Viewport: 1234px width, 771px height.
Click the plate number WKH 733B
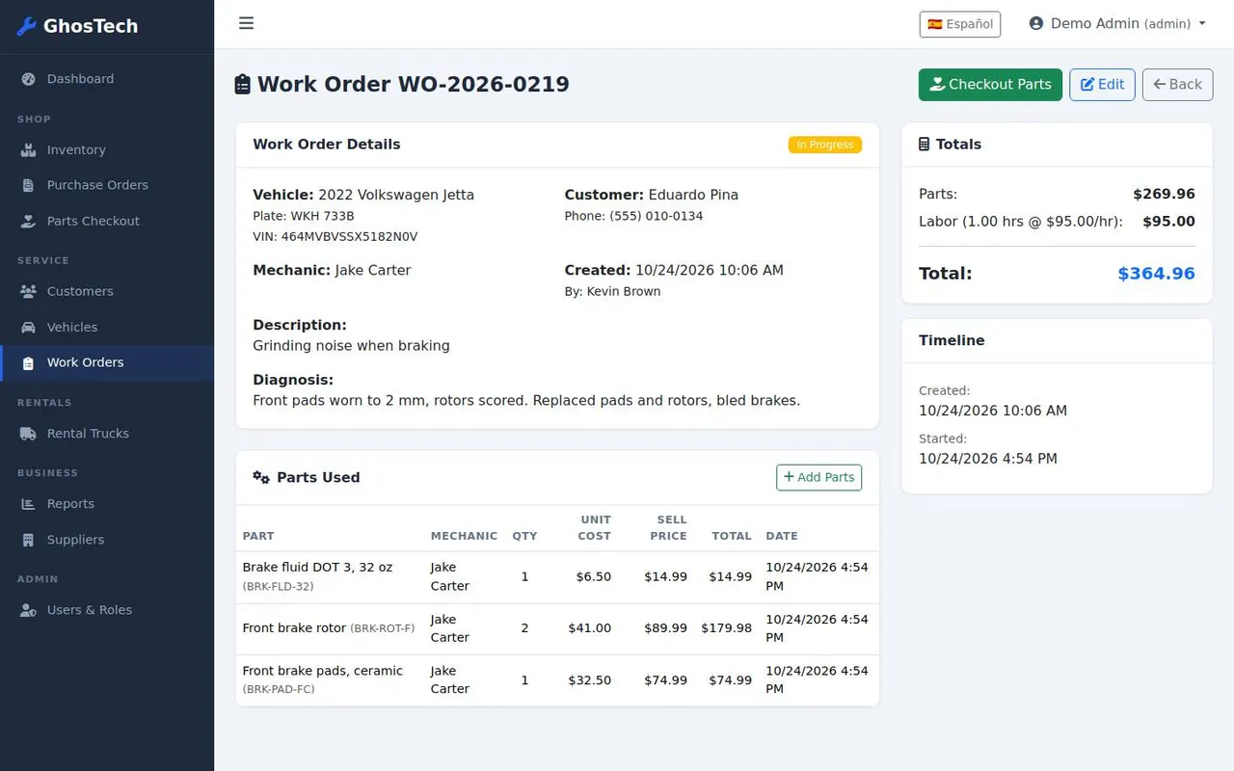pos(304,216)
